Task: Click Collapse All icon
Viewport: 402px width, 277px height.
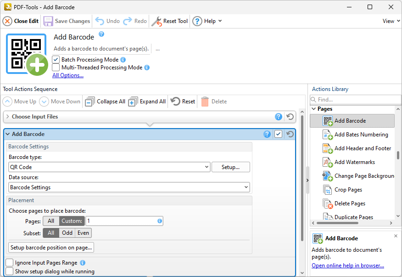Action: coord(90,102)
